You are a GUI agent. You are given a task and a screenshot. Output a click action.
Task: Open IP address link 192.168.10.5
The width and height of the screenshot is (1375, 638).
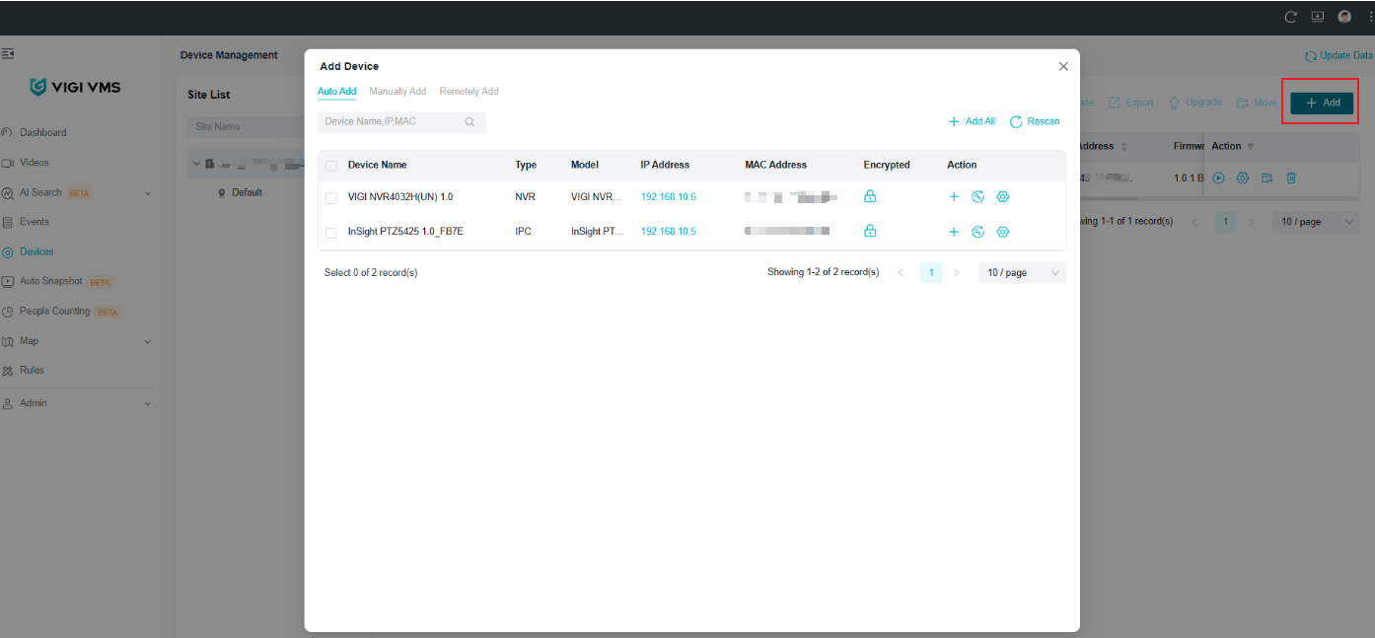point(668,232)
